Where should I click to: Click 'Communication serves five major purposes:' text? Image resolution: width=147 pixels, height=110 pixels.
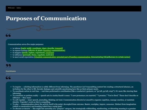[26, 44]
